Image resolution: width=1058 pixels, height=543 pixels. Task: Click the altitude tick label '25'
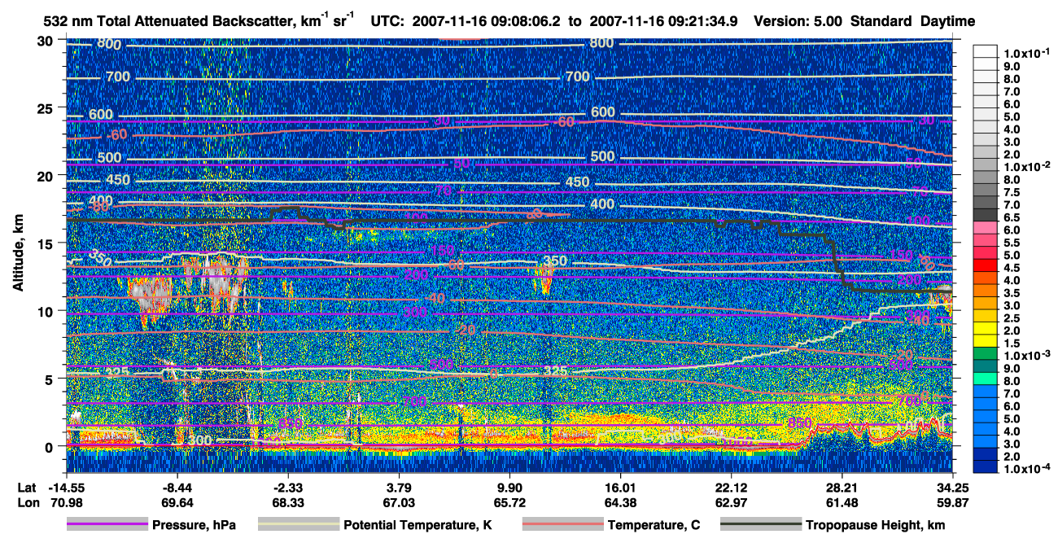pyautogui.click(x=46, y=108)
